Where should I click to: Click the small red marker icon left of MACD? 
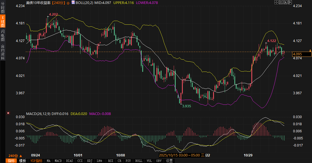pos(8,113)
